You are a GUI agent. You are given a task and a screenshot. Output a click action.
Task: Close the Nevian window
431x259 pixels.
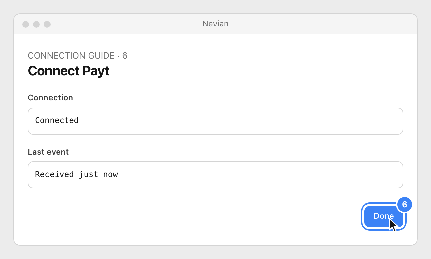(x=26, y=24)
